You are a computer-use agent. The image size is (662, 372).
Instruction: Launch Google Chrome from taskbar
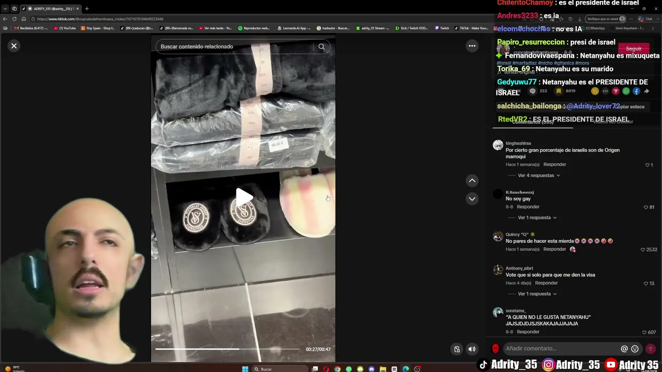(x=337, y=369)
